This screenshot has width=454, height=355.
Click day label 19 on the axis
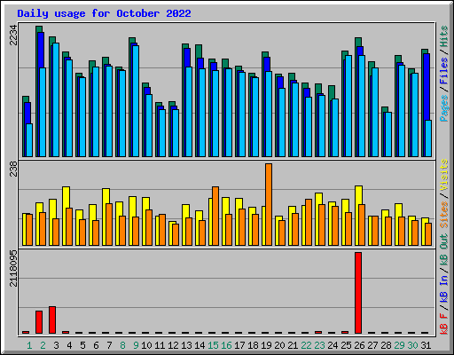pyautogui.click(x=266, y=345)
